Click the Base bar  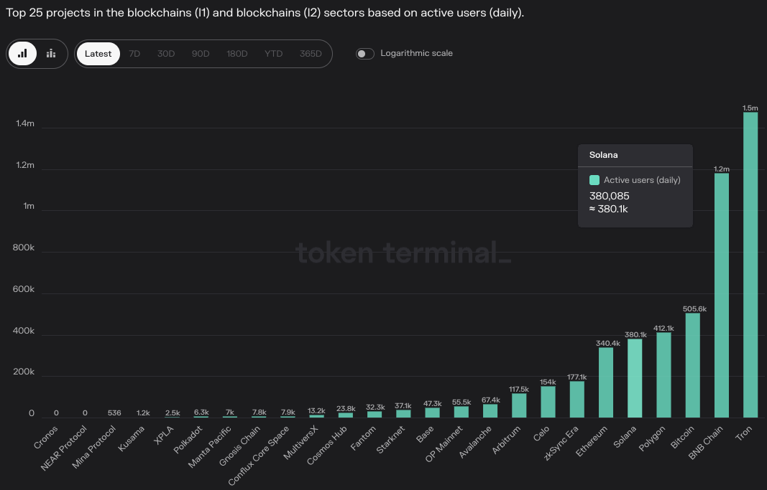tap(433, 413)
